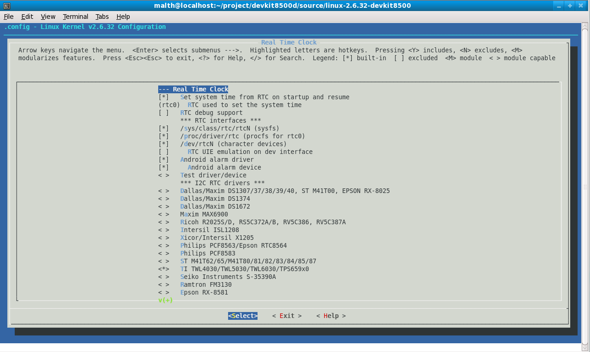
Task: Open the Terminal menu
Action: point(75,17)
